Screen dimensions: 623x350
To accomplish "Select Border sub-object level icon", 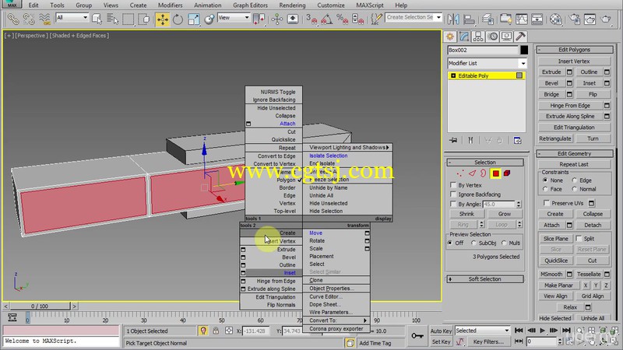I will click(483, 173).
